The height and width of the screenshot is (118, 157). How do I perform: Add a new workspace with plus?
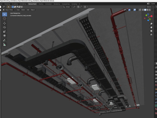(x=79, y=4)
